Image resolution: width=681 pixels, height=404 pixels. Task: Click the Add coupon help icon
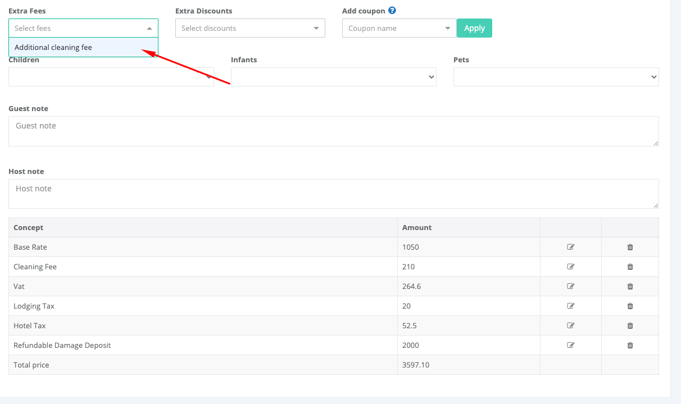[392, 11]
